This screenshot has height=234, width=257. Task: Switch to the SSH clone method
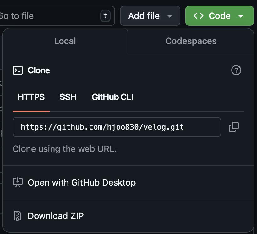(x=68, y=97)
